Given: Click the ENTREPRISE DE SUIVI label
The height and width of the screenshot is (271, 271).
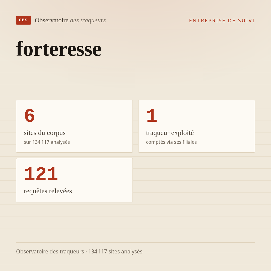Looking at the screenshot, I should tap(222, 21).
